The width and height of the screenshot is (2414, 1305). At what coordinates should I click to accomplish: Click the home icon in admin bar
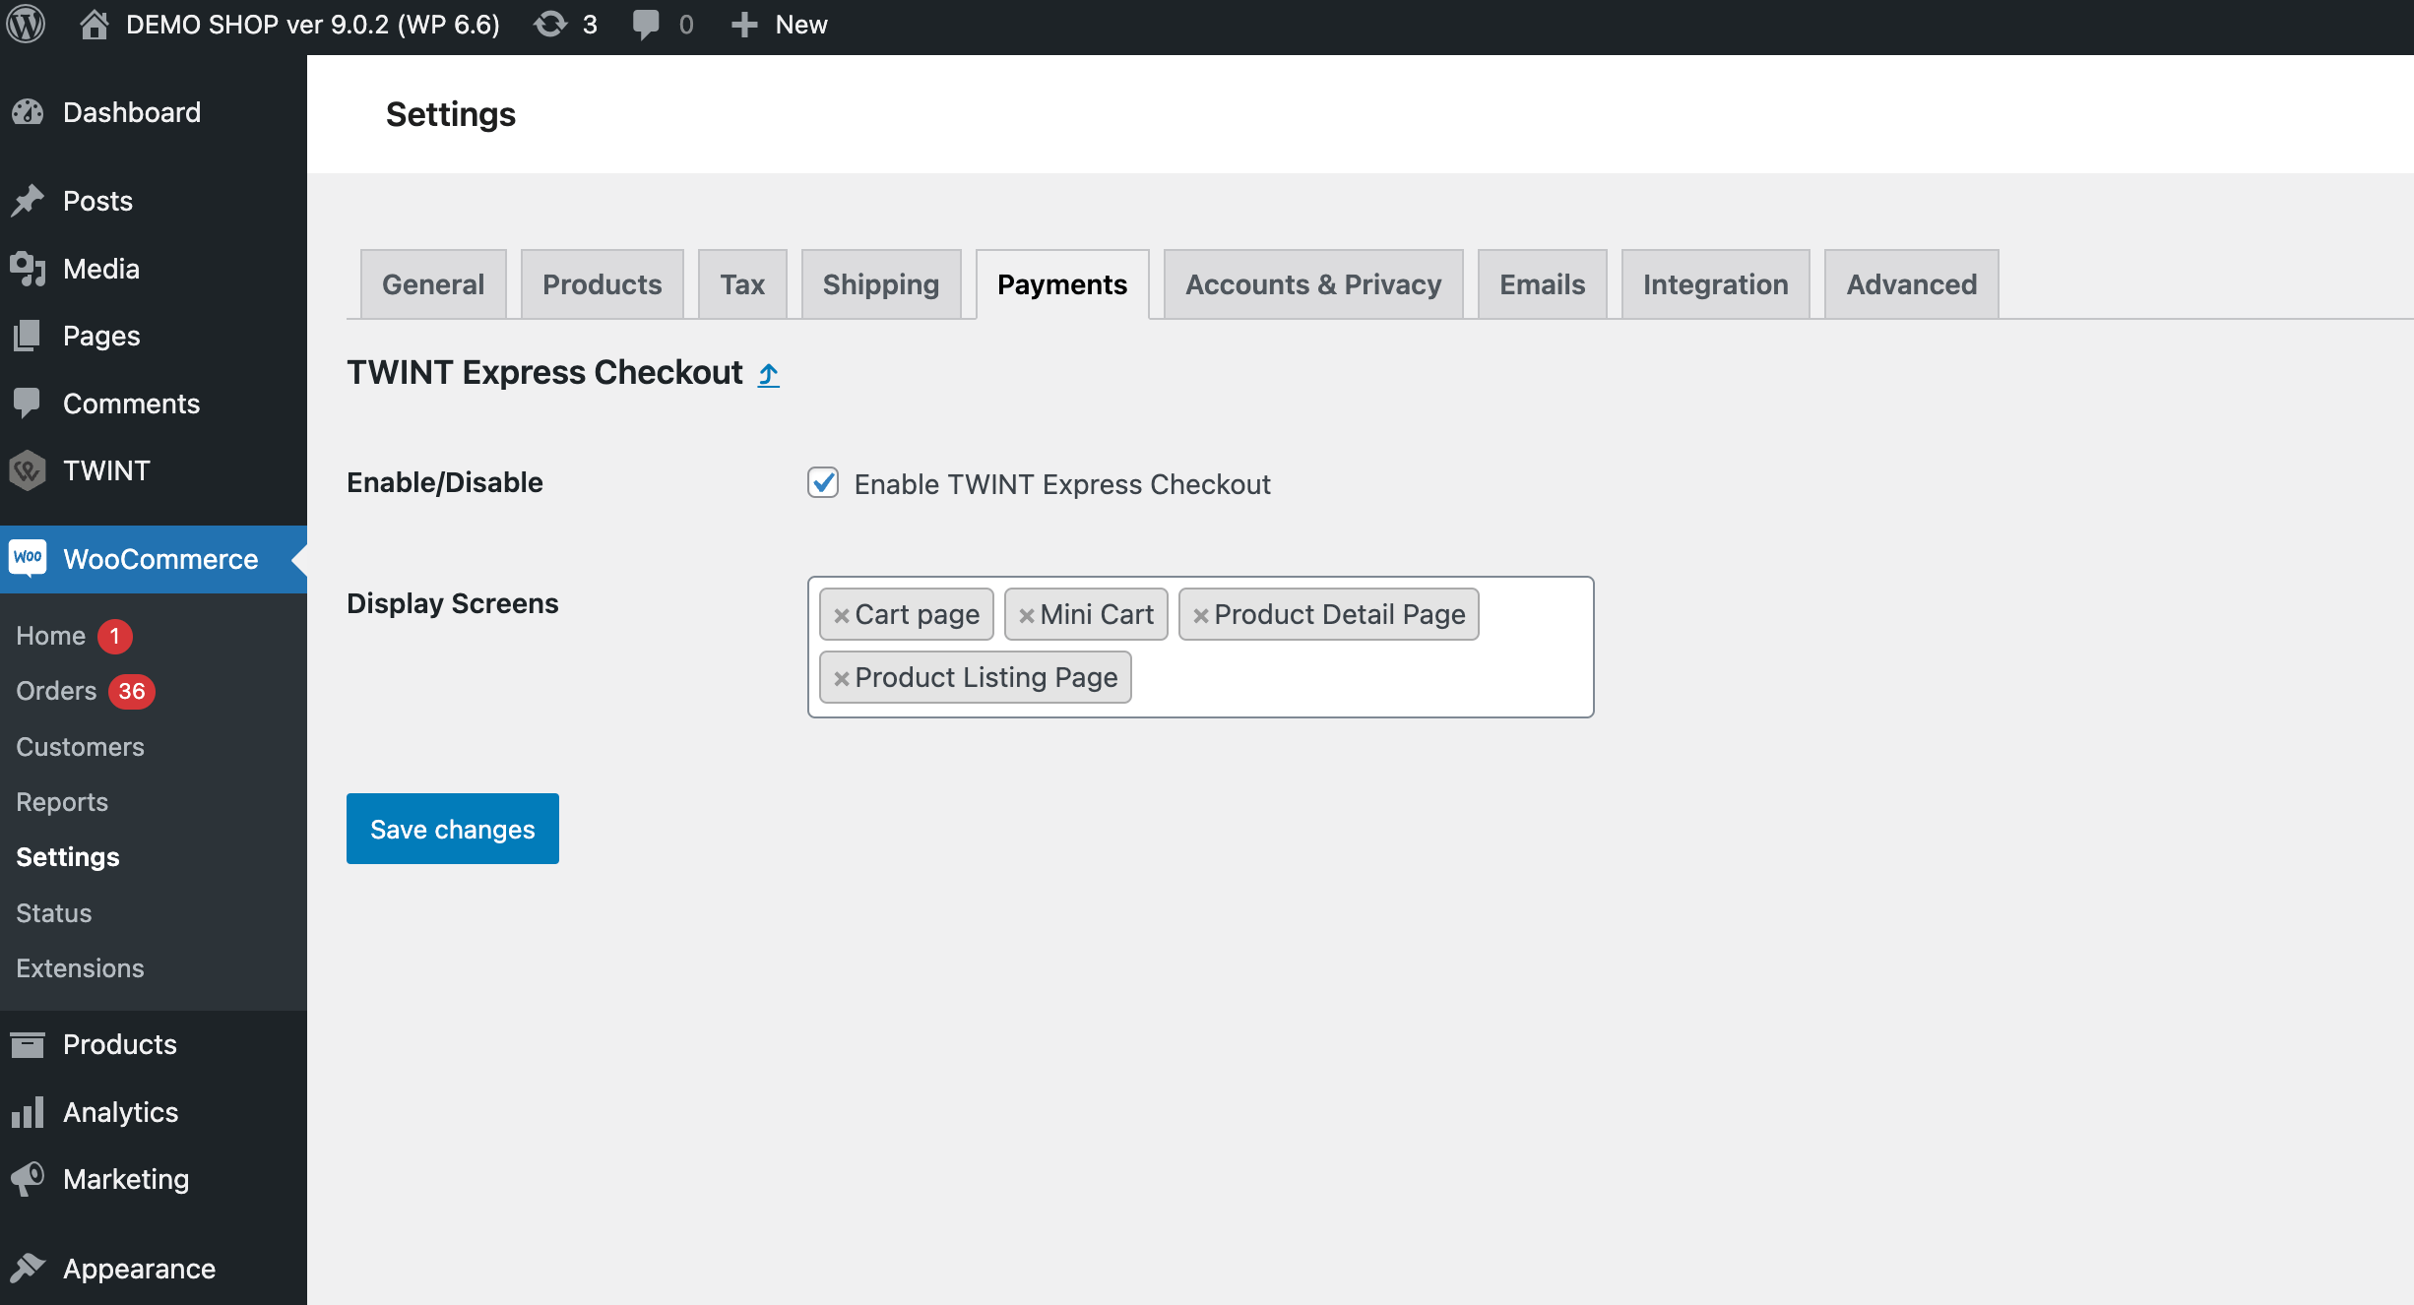coord(94,25)
